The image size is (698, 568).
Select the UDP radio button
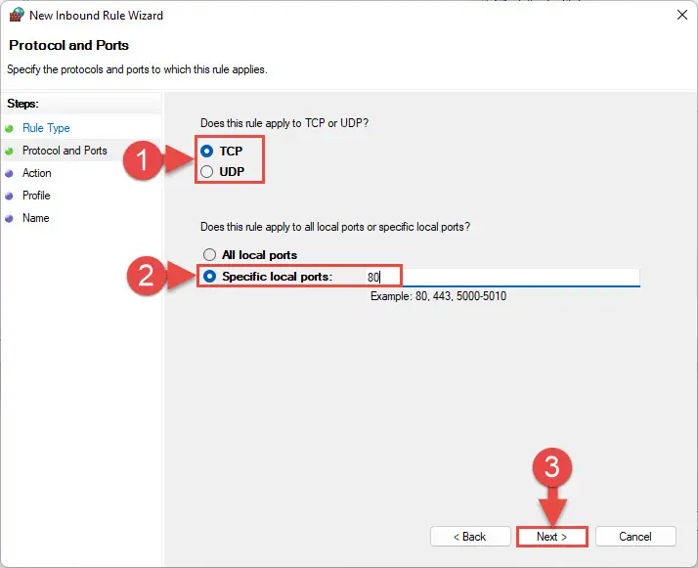pos(206,171)
